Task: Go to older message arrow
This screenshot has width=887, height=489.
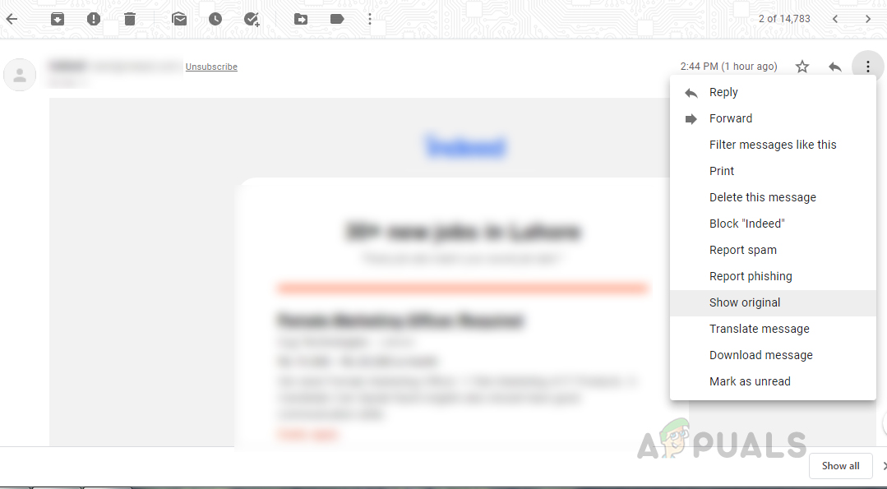Action: (x=868, y=19)
